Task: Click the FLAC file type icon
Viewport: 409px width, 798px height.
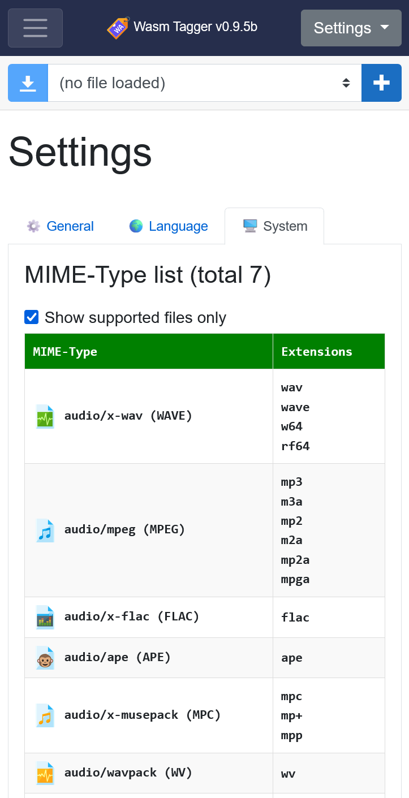Action: (45, 616)
